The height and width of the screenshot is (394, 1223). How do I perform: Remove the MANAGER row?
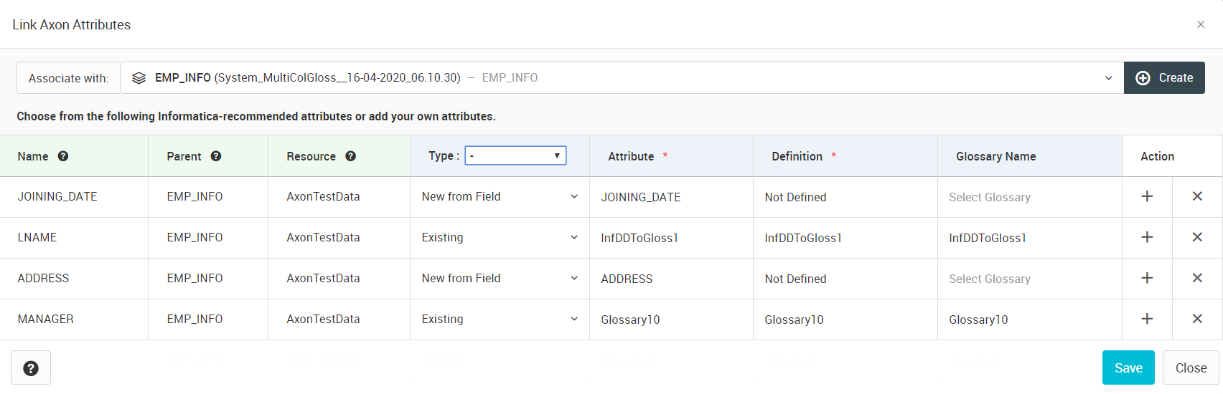1197,319
